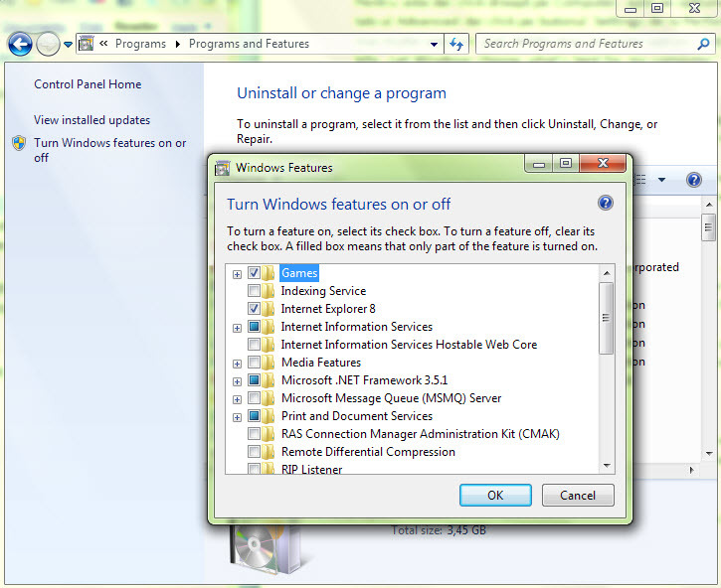Open the address bar history dropdown

(434, 45)
